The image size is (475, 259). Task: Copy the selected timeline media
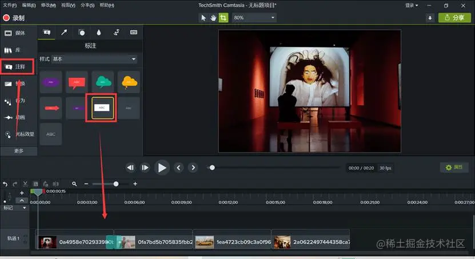(35, 184)
